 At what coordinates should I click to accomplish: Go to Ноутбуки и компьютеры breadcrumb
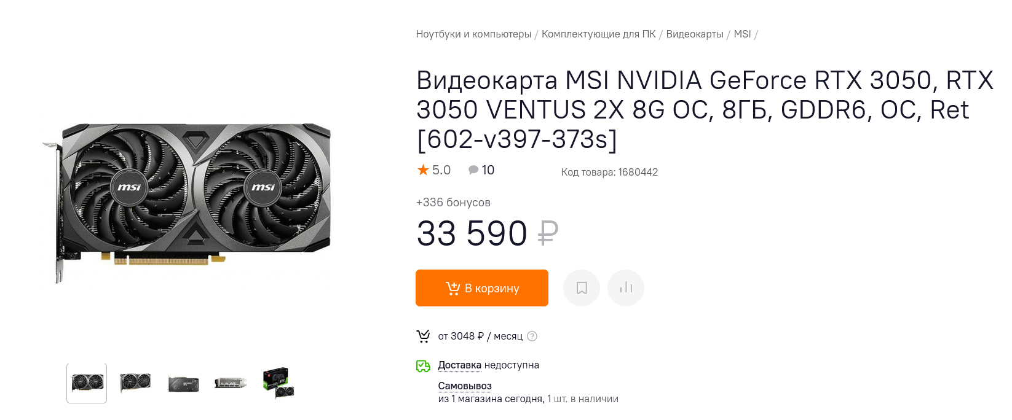(x=473, y=34)
